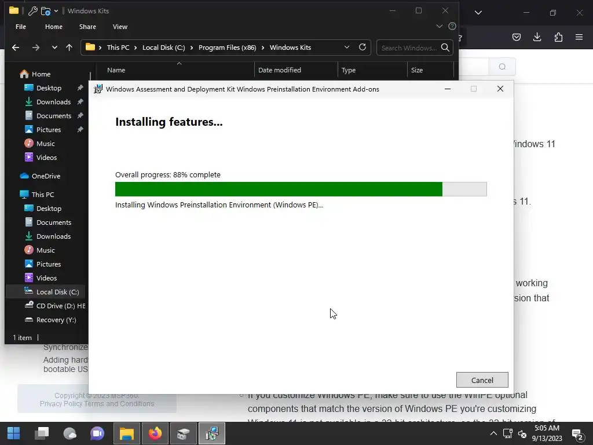Image resolution: width=593 pixels, height=445 pixels.
Task: Select 'This PC' in the address breadcrumb
Action: [118, 48]
